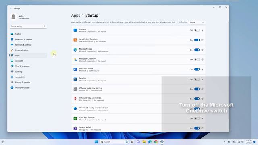Click the Microsoft Edge app icon
258x145 pixels.
pyautogui.click(x=75, y=50)
